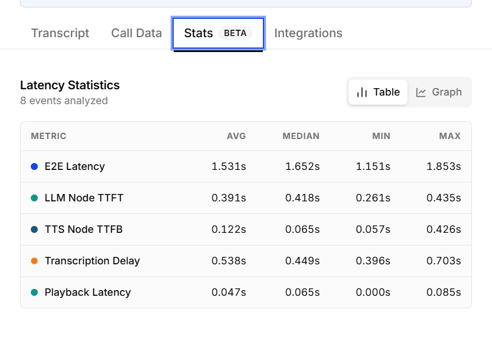The height and width of the screenshot is (353, 492).
Task: Click TTS Node TTFB median value
Action: coord(302,229)
